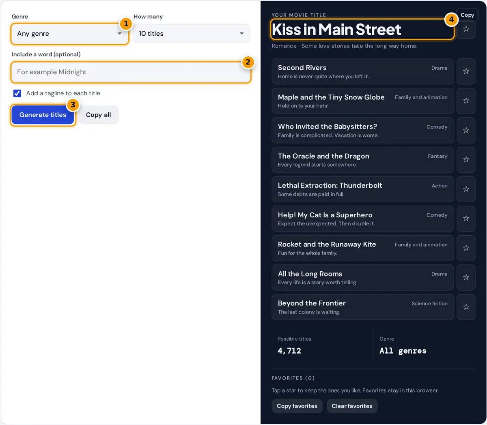
Task: Click tagline Hold on to your hats!
Action: (303, 106)
